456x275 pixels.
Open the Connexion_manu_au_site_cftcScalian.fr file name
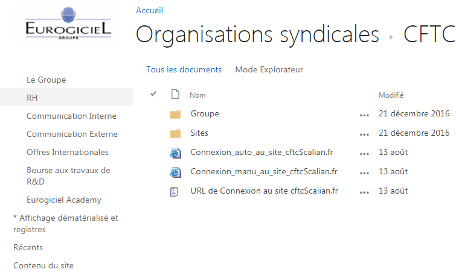[264, 172]
